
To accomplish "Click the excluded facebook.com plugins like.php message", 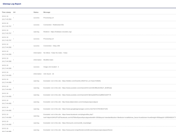I will tap(110, 116).
